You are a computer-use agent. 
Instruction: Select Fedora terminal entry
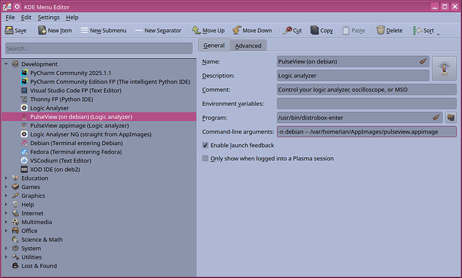(76, 152)
